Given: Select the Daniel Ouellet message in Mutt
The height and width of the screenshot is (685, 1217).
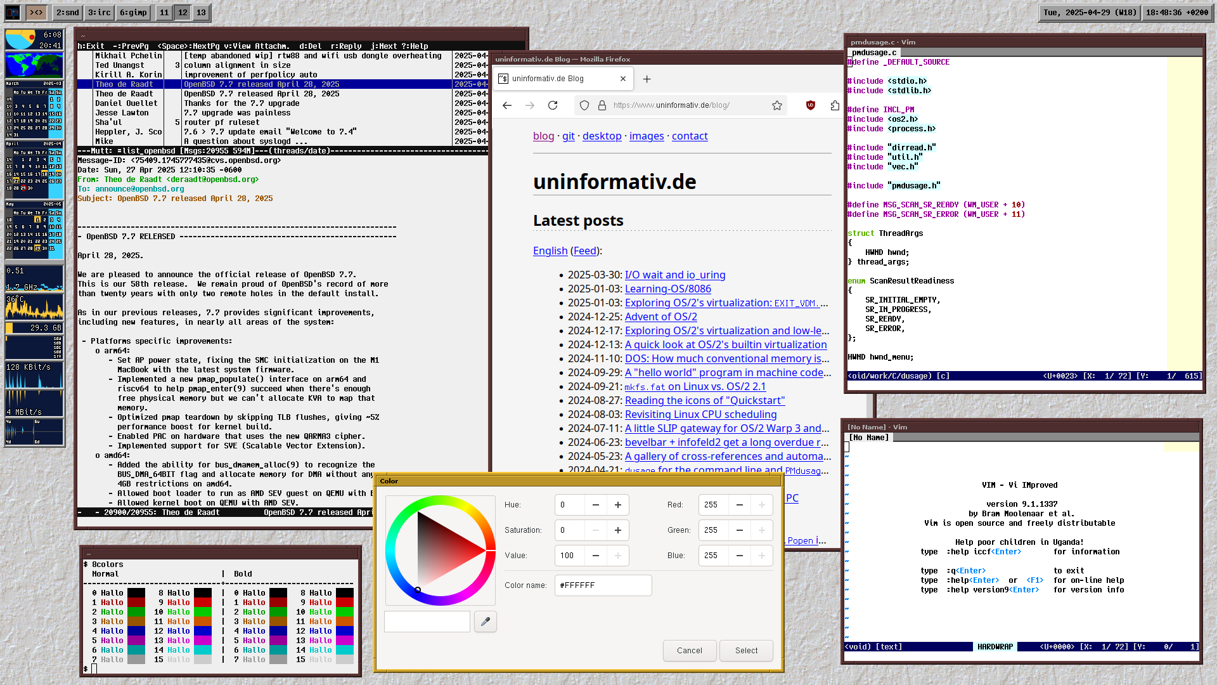Looking at the screenshot, I should 282,103.
